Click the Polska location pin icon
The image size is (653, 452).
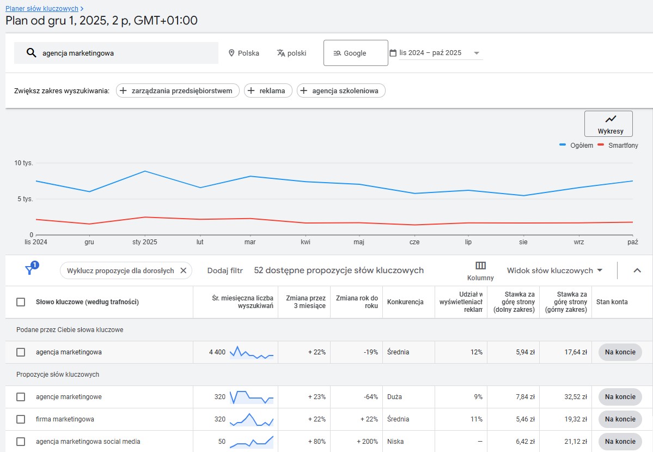point(231,53)
